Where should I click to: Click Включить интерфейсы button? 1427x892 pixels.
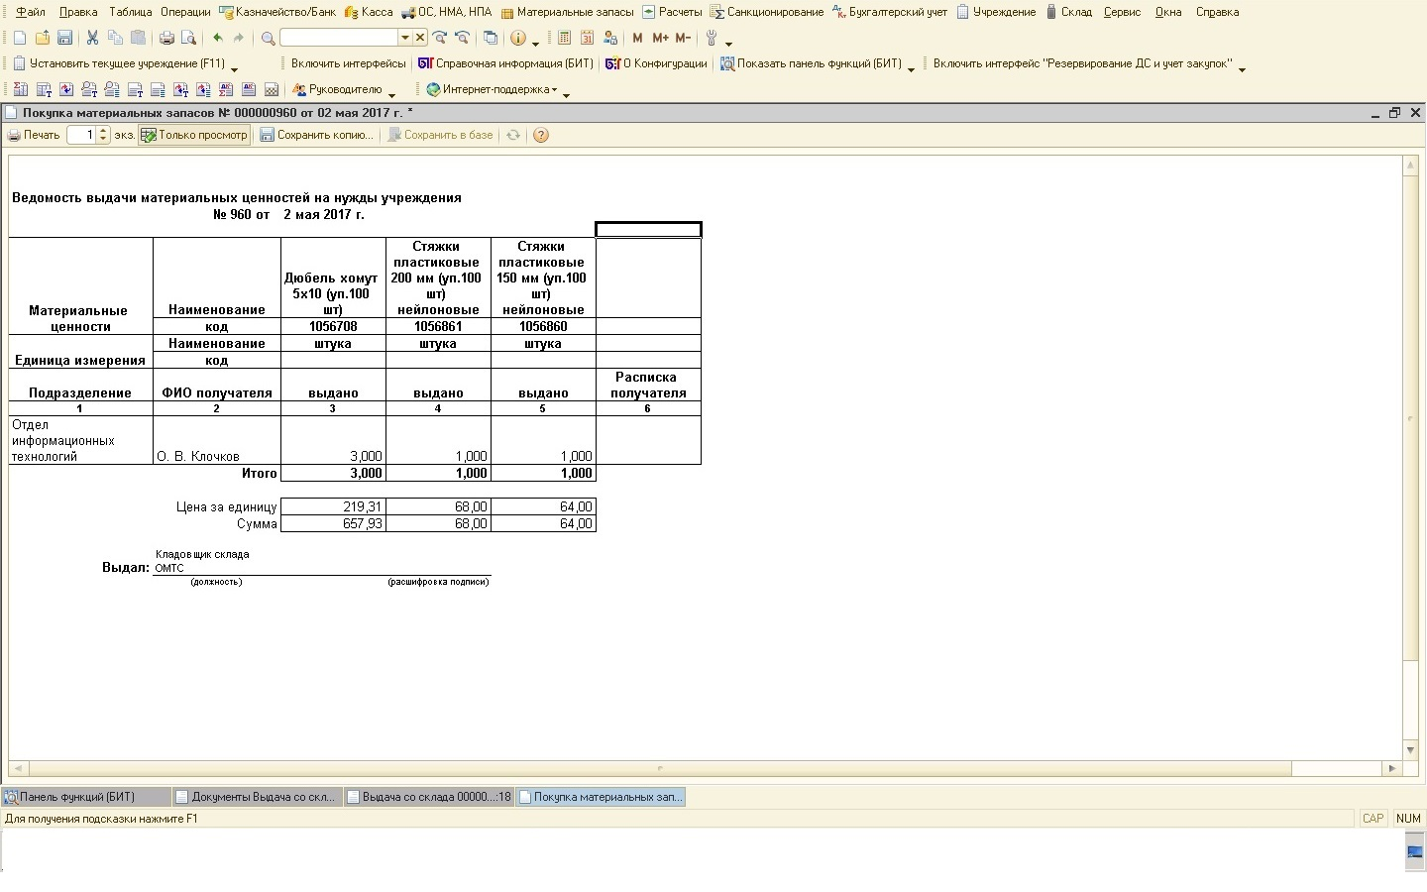point(348,63)
